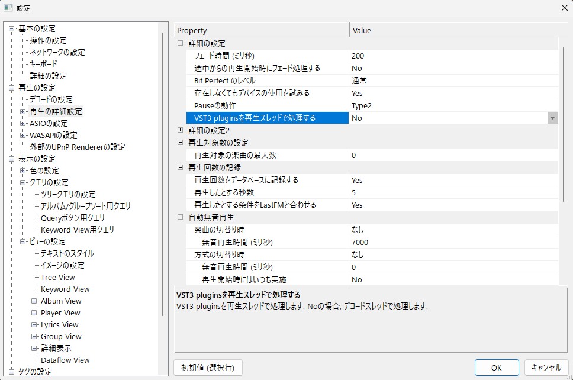This screenshot has width=573, height=380.
Task: Select Dataflow View in the tree
Action: [x=65, y=360]
